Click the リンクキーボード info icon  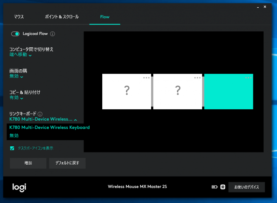40,114
